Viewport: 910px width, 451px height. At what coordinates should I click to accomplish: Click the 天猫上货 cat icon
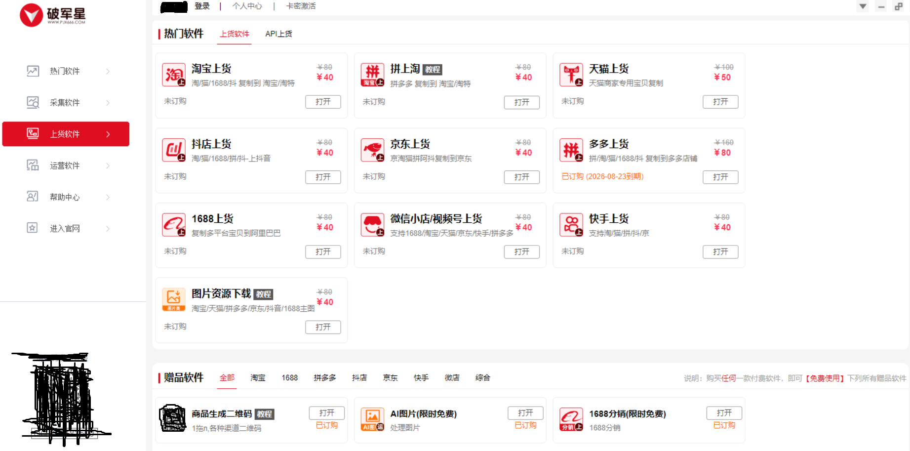571,75
